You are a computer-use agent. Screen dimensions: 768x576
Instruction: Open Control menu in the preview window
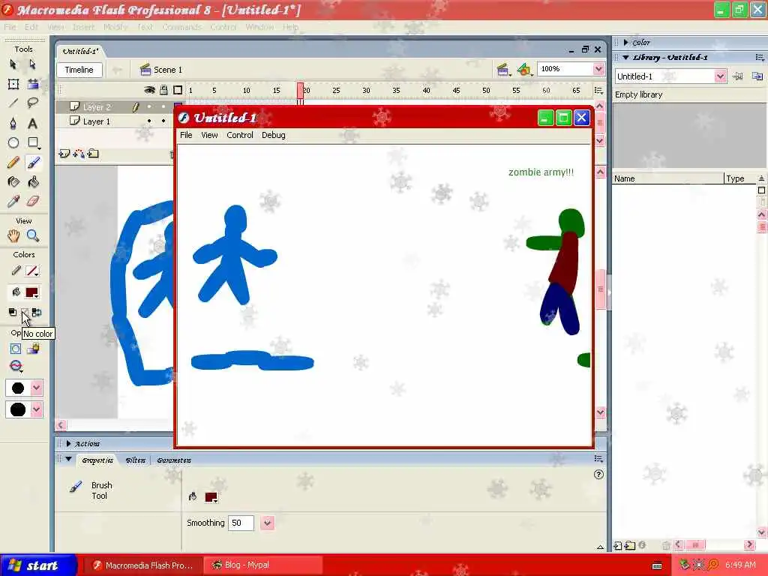pos(240,135)
